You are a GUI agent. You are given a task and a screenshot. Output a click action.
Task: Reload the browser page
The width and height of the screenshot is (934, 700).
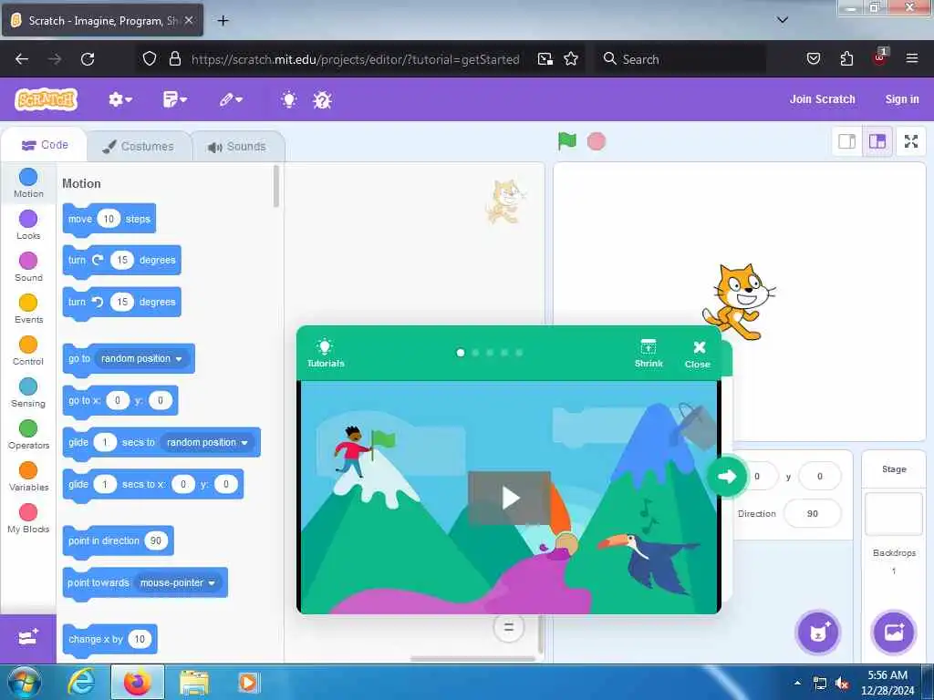click(x=88, y=59)
